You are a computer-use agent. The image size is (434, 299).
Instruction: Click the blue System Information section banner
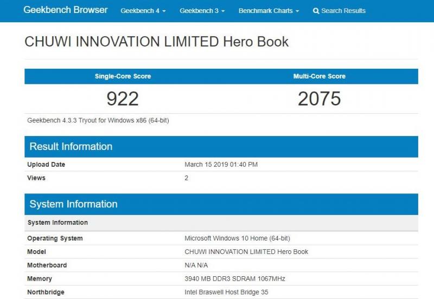tap(221, 204)
